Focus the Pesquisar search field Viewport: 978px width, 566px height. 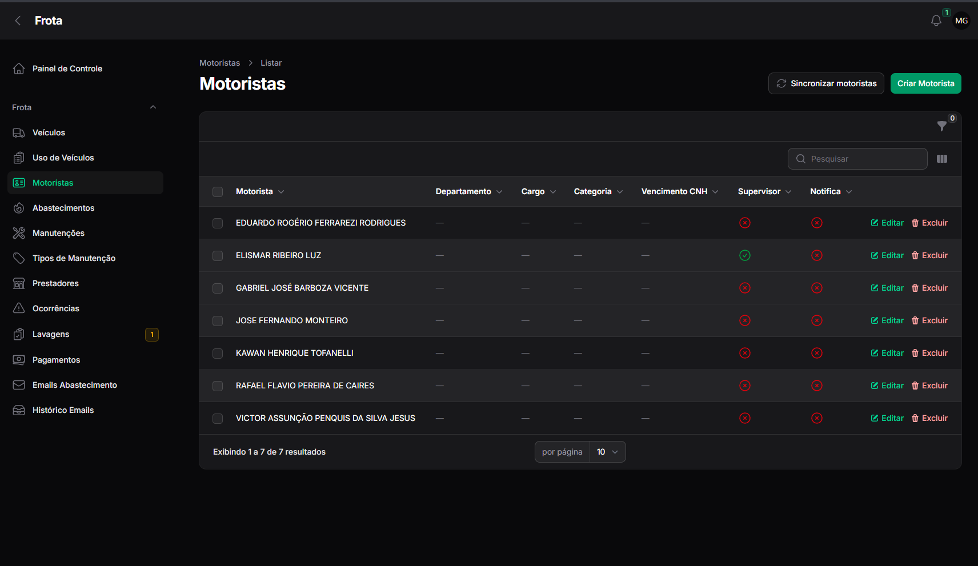click(x=857, y=159)
